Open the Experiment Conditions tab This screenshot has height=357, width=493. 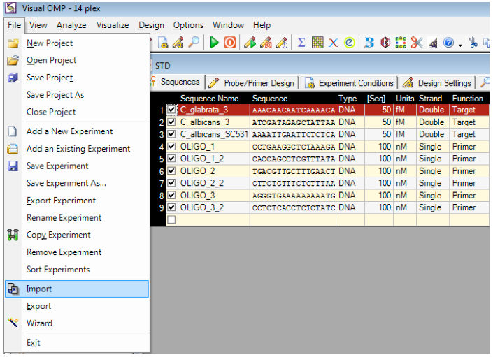coord(350,83)
